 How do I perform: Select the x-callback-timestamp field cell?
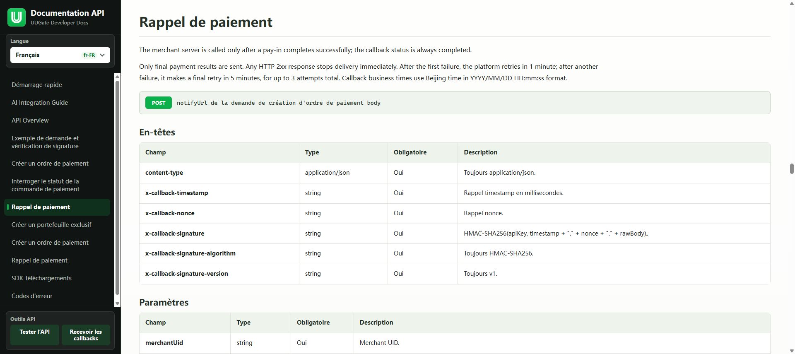pos(219,193)
